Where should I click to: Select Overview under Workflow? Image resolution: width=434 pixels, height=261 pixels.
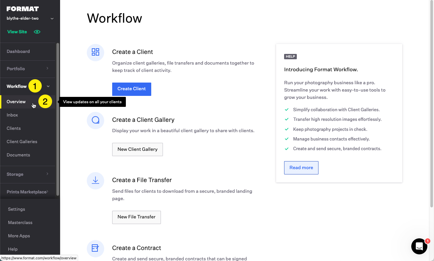click(16, 102)
